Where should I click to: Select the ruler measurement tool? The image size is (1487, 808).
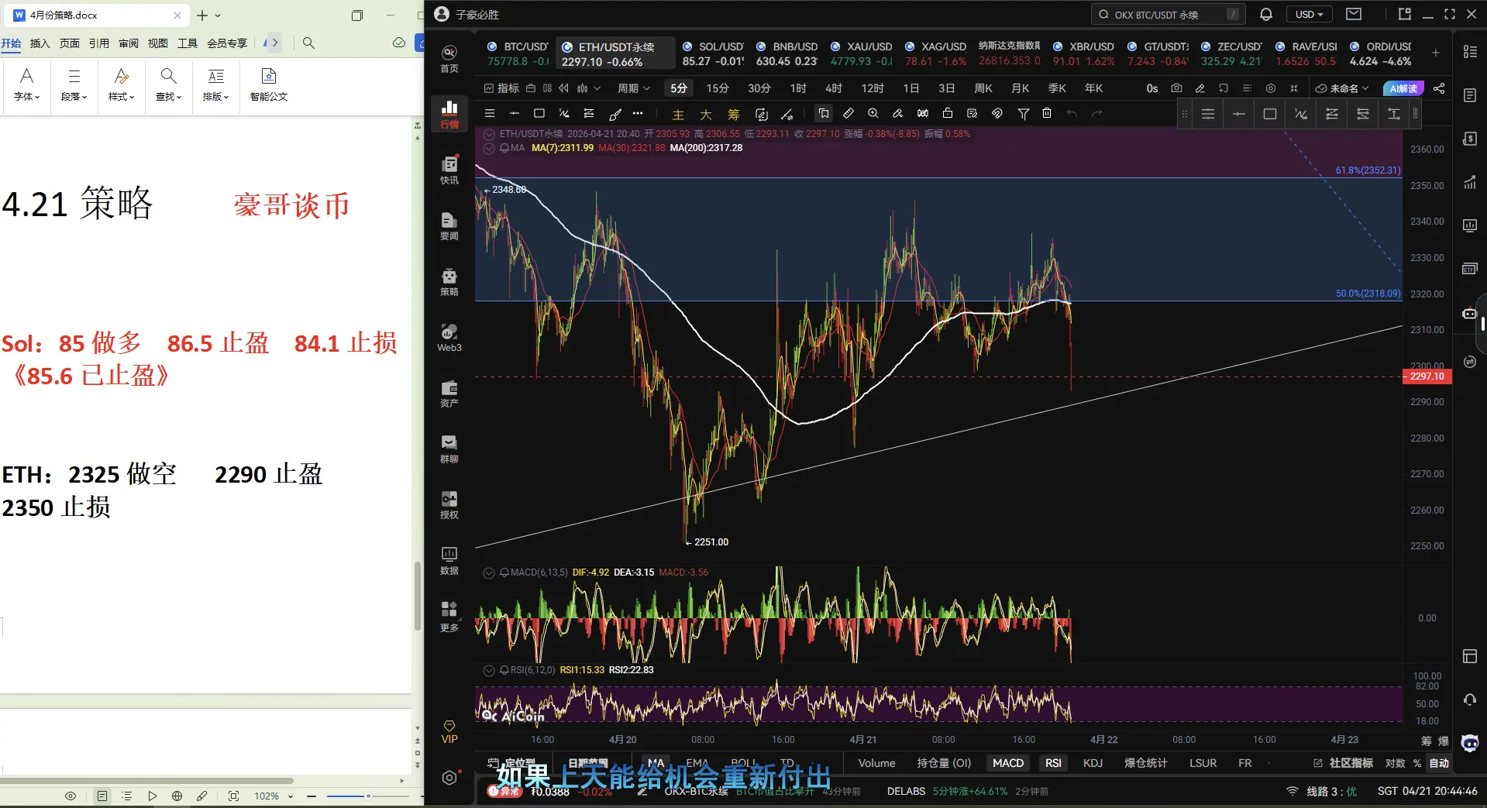[x=848, y=114]
